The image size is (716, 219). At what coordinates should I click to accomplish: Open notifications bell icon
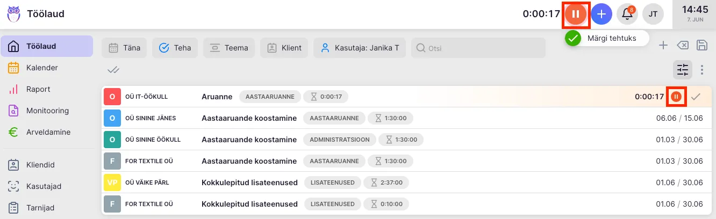627,14
